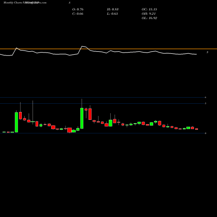
Task: Click the price axis label '6'
Action: pyautogui.click(x=205, y=97)
